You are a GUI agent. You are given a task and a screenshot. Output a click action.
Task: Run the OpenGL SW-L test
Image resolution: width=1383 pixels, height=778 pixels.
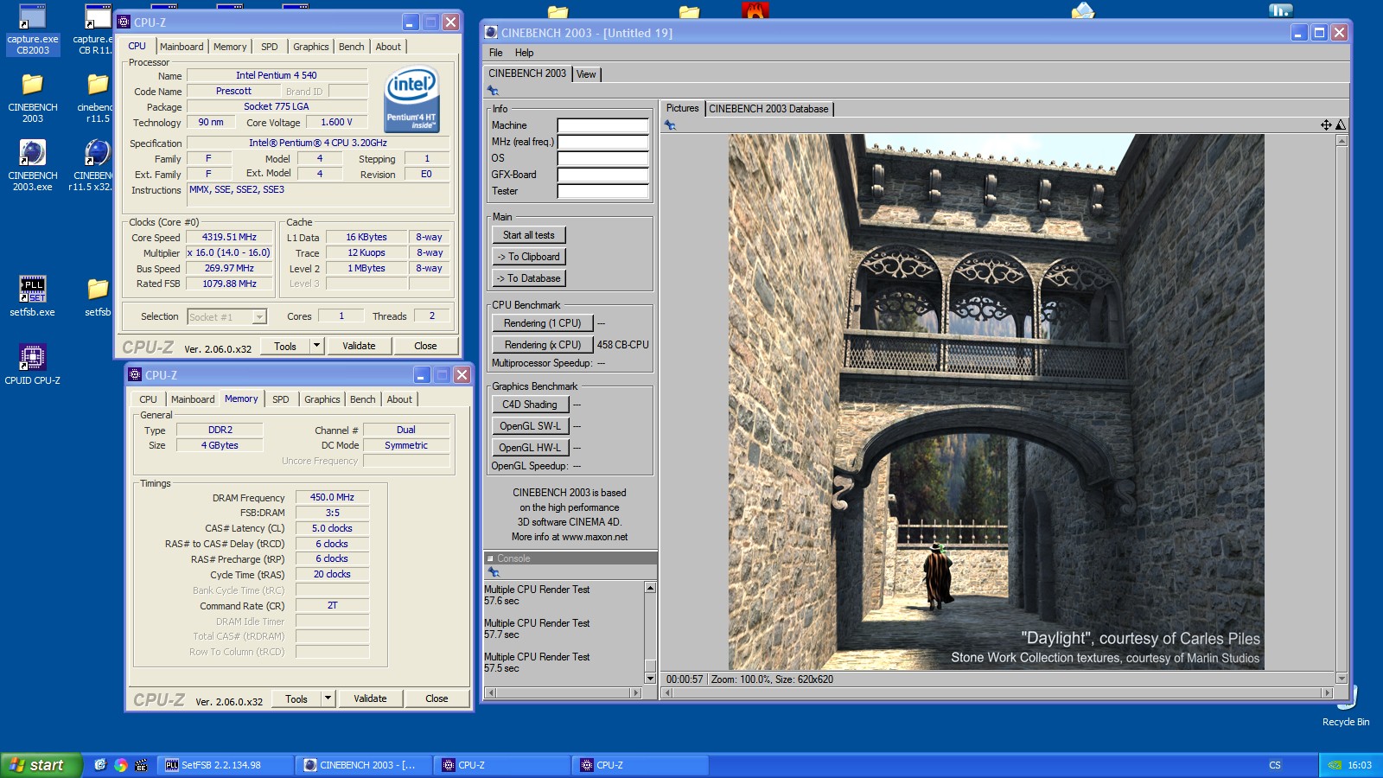click(530, 426)
